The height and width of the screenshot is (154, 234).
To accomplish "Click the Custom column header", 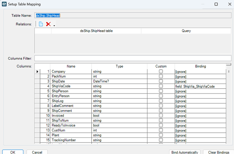I will click(161, 66).
